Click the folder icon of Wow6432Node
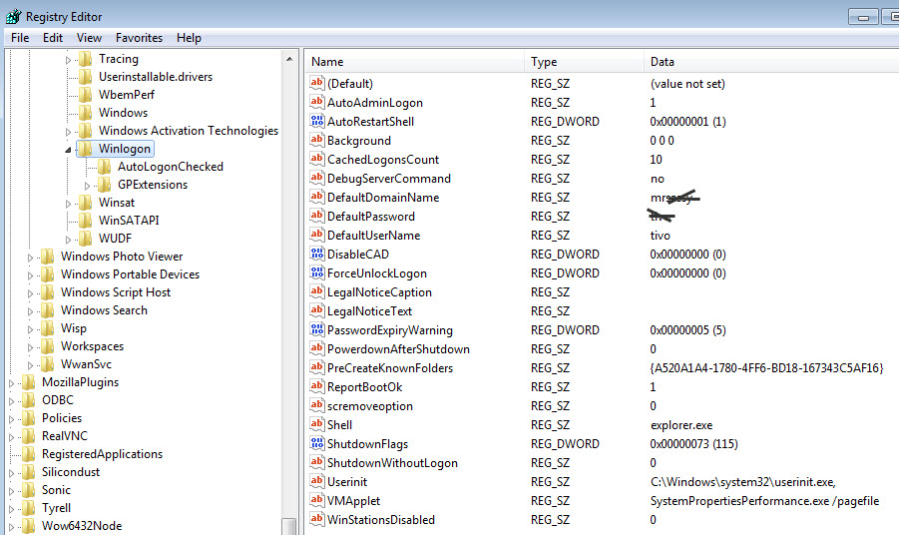The image size is (899, 535). click(x=29, y=526)
